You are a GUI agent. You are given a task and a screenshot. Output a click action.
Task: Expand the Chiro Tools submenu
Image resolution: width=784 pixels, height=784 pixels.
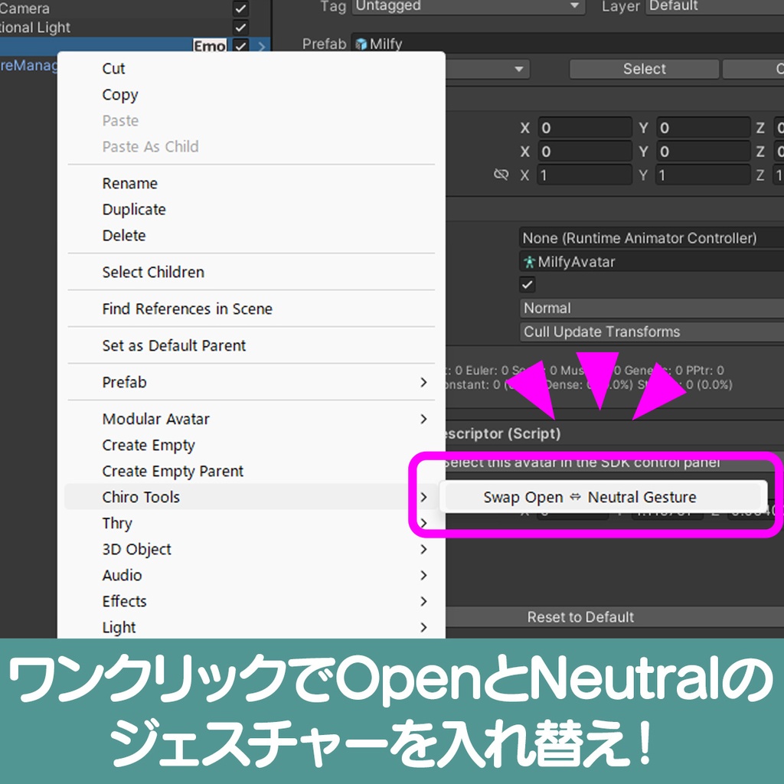(141, 497)
